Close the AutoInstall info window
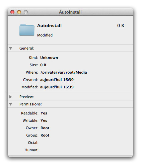This screenshot has height=167, width=142. point(12,12)
